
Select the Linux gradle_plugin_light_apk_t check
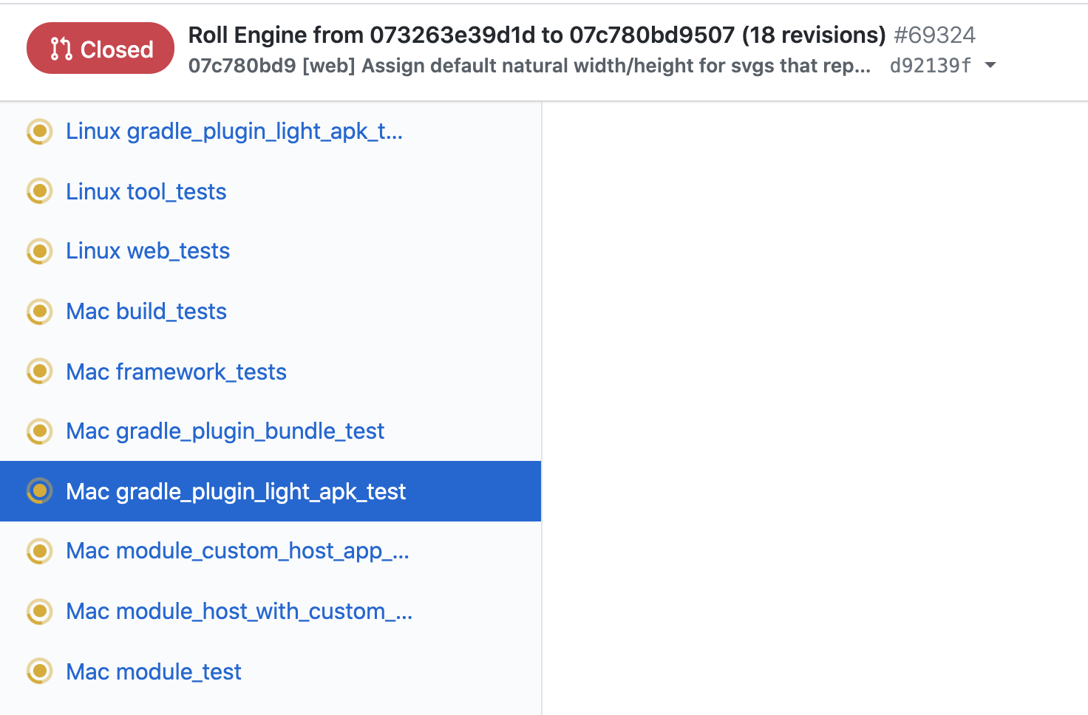[x=234, y=131]
